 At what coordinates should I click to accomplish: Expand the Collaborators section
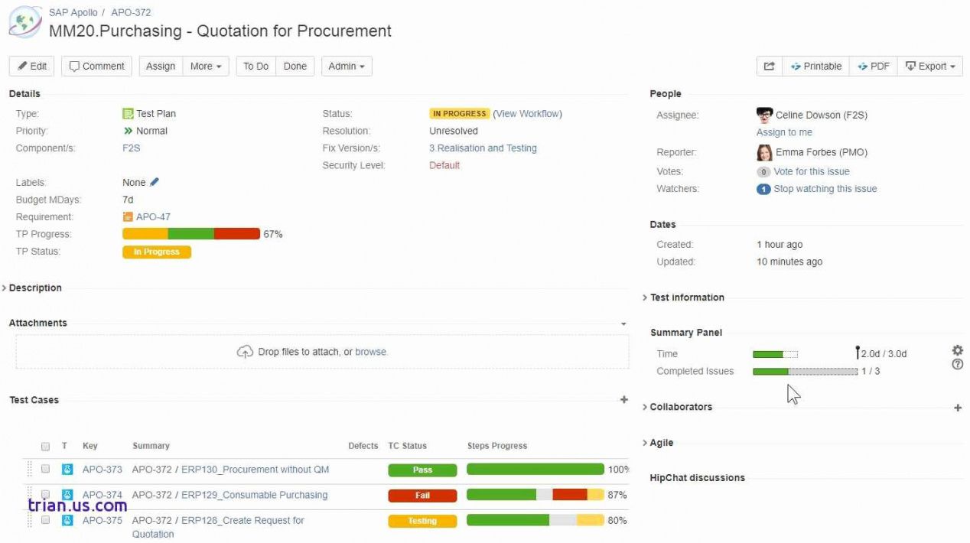[677, 407]
